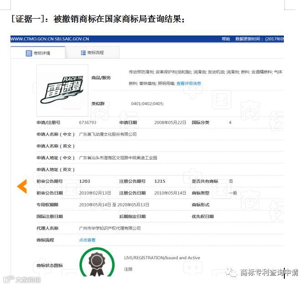This screenshot has width=308, height=286.
Task: Click the green registration status badge
Action: 97,262
